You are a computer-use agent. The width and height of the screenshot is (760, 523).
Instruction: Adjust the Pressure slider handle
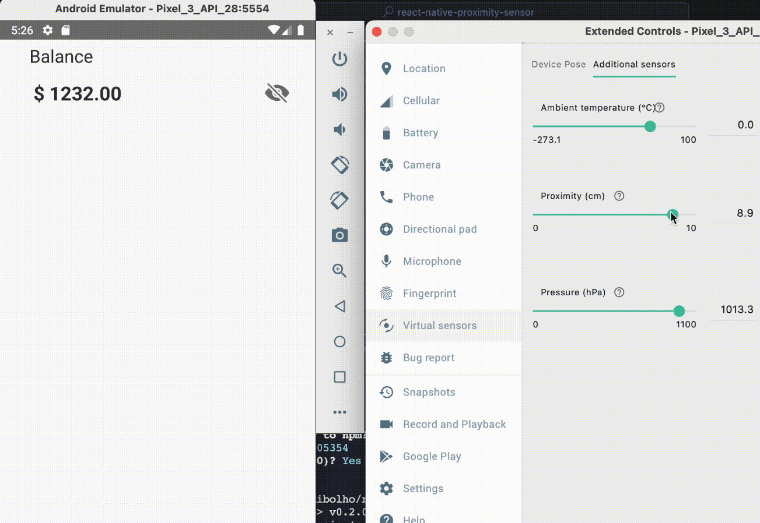tap(679, 310)
